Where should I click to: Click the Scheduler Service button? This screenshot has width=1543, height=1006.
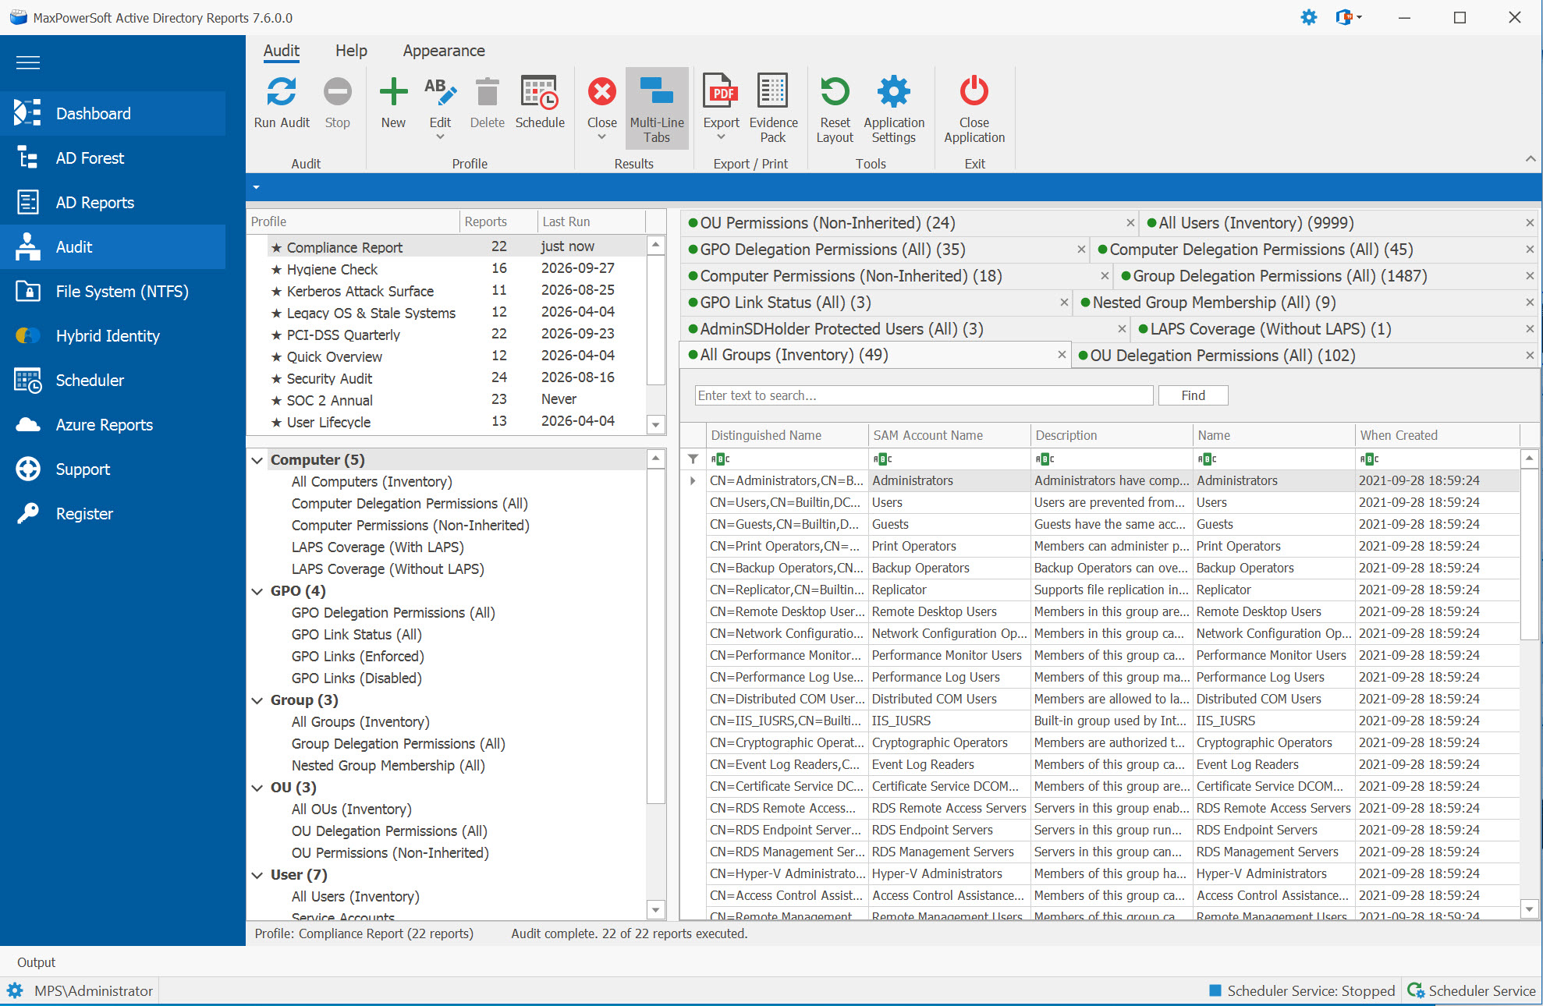click(x=1471, y=991)
